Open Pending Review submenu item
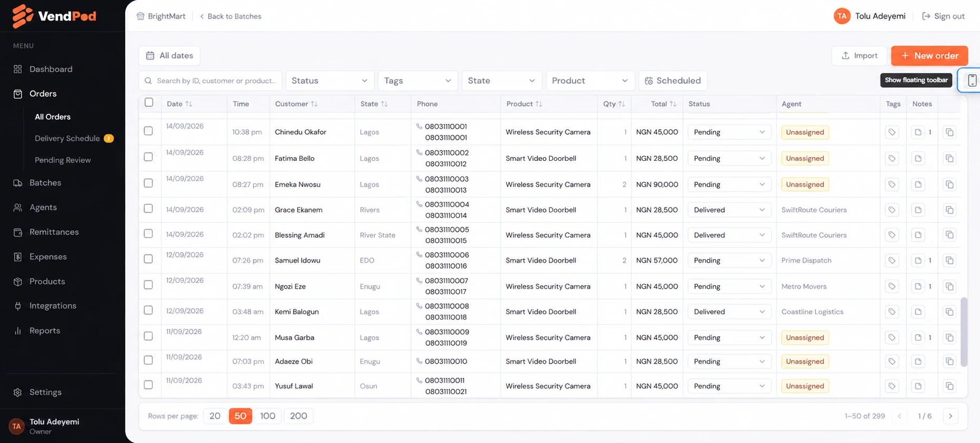This screenshot has width=980, height=443. click(x=63, y=160)
